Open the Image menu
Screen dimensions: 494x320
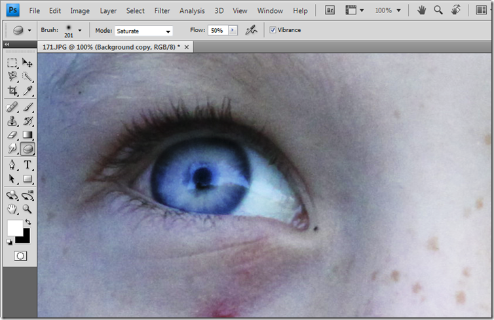click(x=80, y=10)
